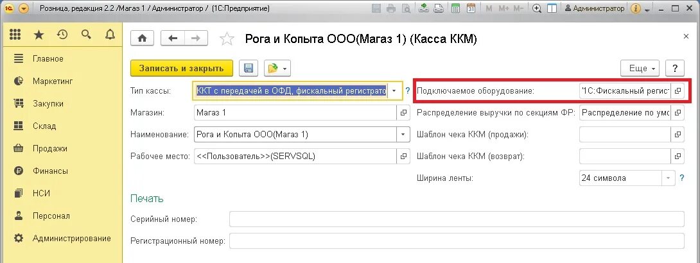
Task: Expand the Ширина ленты dropdown arrow
Action: point(669,178)
